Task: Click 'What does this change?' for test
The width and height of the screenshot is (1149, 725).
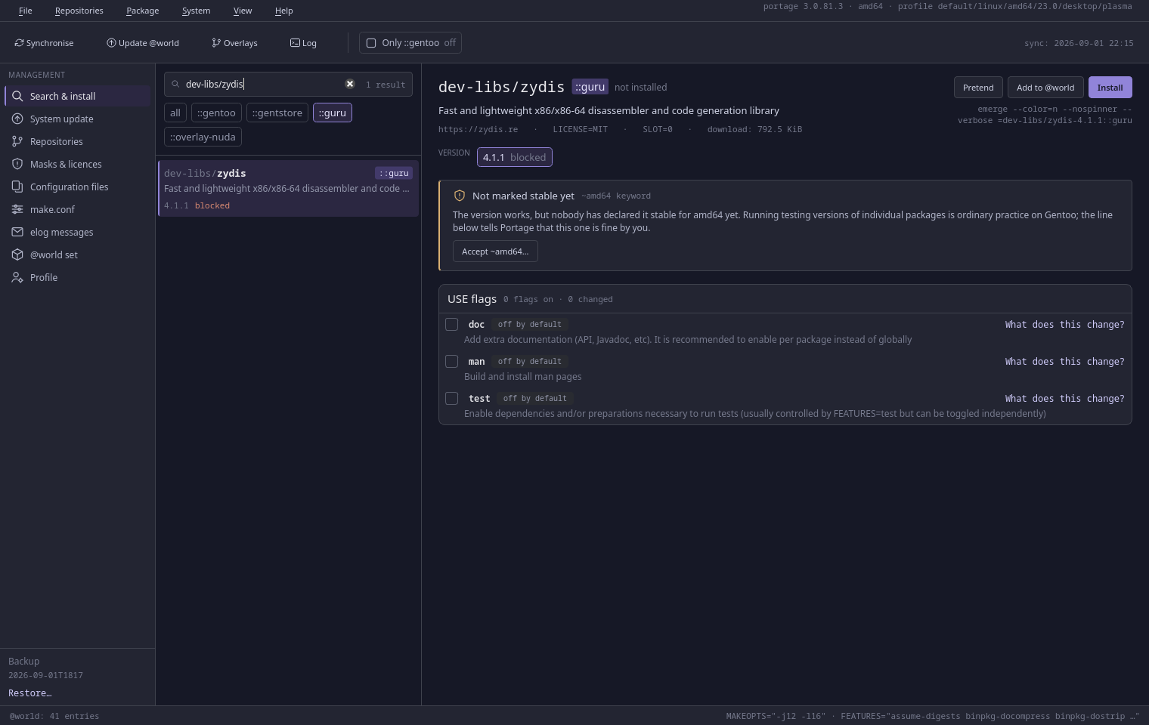Action: pyautogui.click(x=1064, y=398)
